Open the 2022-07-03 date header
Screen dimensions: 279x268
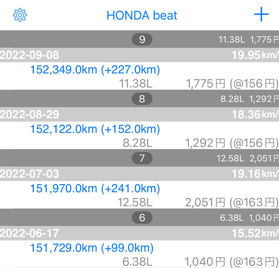[x=139, y=174]
